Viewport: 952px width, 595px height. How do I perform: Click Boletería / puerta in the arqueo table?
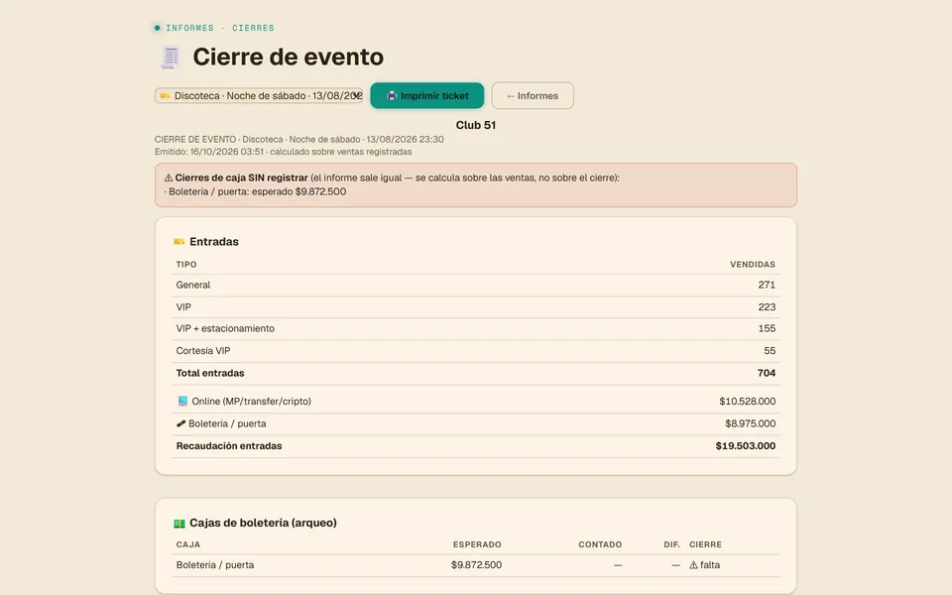pos(215,565)
